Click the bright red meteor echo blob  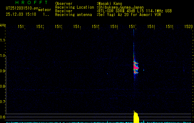(136, 66)
